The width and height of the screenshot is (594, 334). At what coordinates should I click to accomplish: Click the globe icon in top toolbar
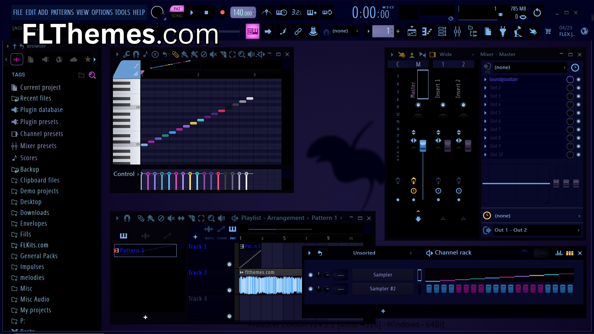click(x=584, y=31)
